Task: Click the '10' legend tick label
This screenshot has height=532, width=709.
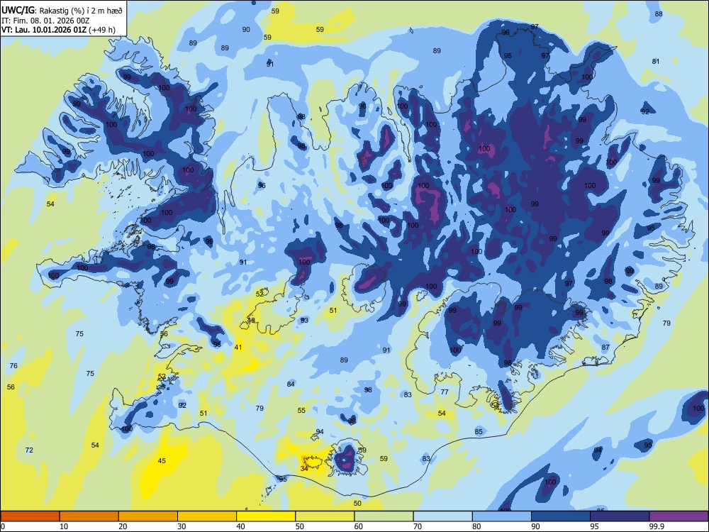Action: 64,526
